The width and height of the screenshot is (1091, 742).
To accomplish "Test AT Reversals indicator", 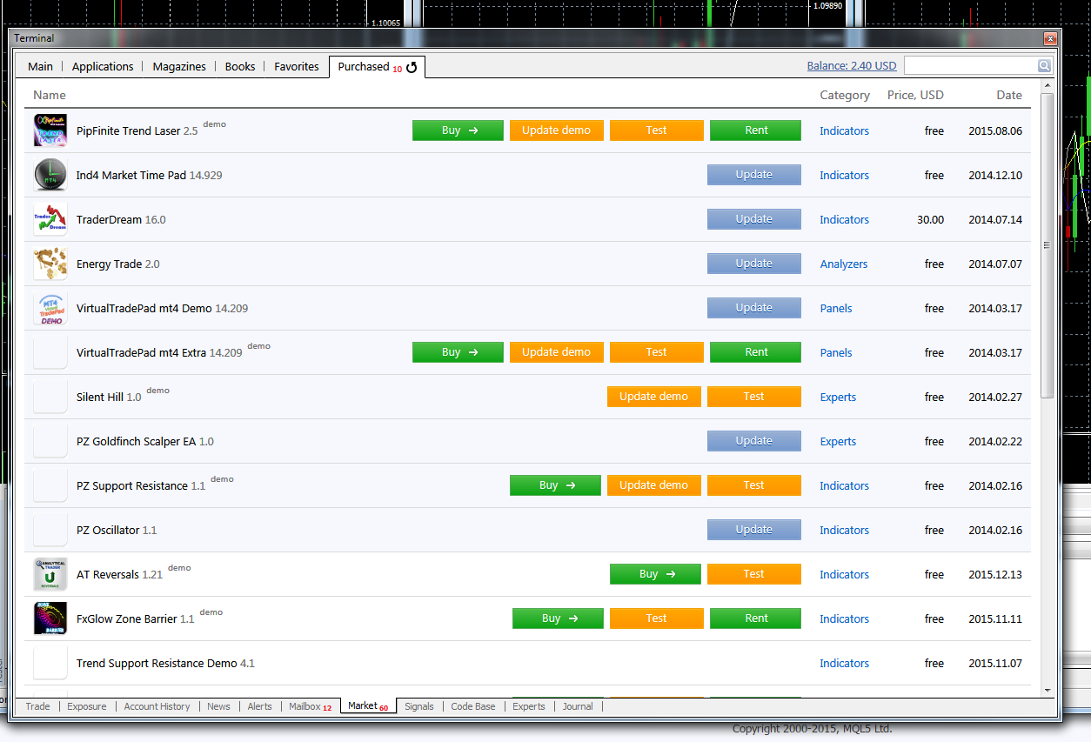I will 754,574.
